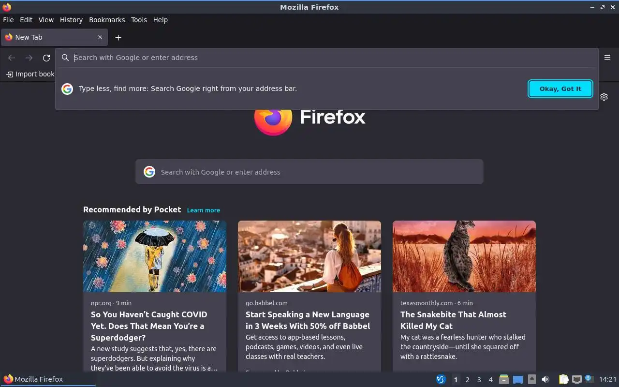Click Firefox icon in title bar corner
The width and height of the screenshot is (619, 387).
[7, 7]
